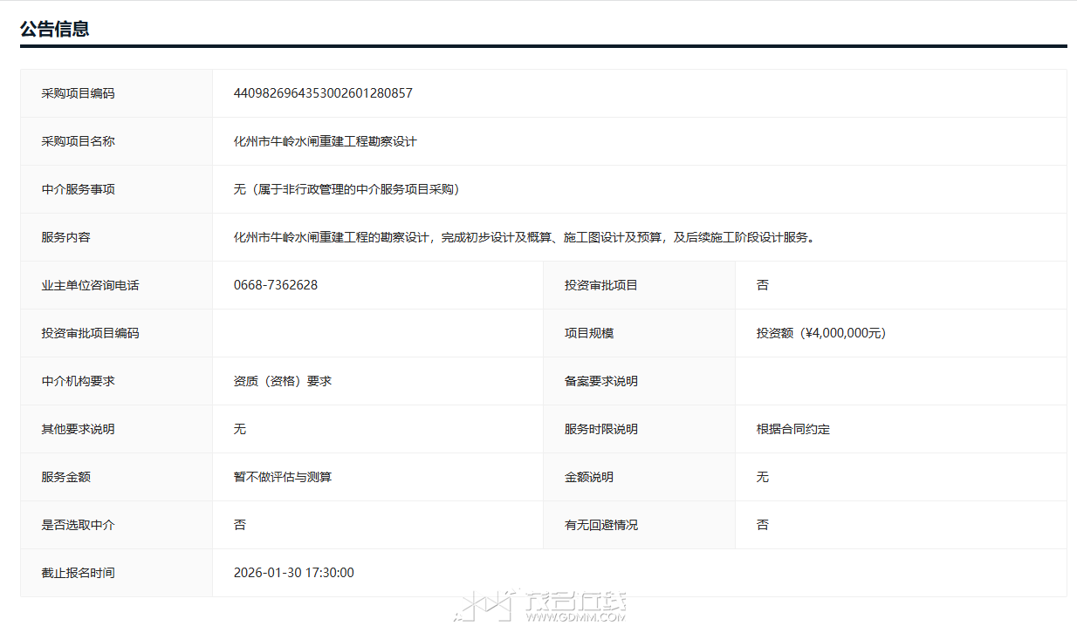Click the deadline 2026-01-30 17:30:00
This screenshot has height=626, width=1077.
293,573
